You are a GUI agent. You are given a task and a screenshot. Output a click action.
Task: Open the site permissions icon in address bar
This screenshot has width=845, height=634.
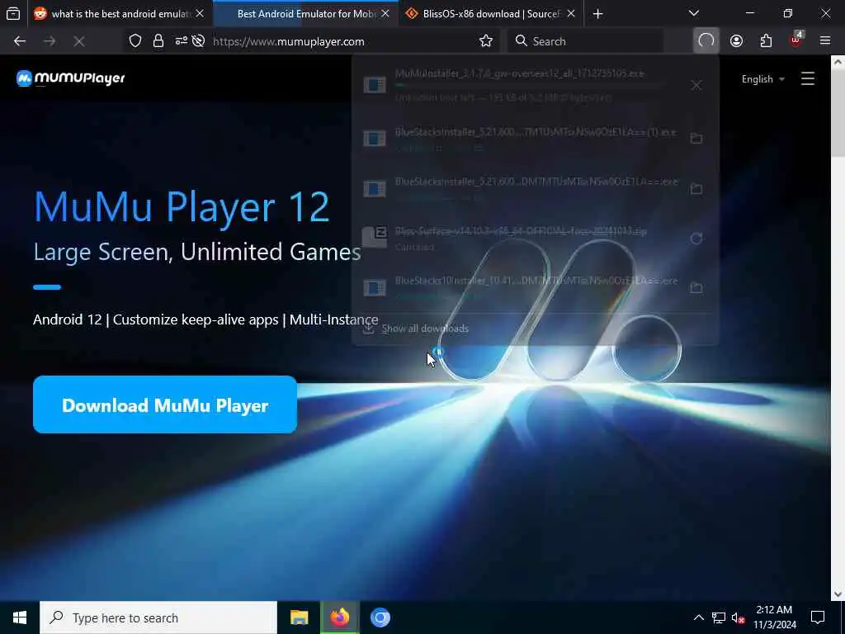pyautogui.click(x=181, y=41)
